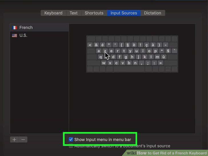
Task: Click the 'p' key in the keyboard preview
Action: [x=155, y=51]
